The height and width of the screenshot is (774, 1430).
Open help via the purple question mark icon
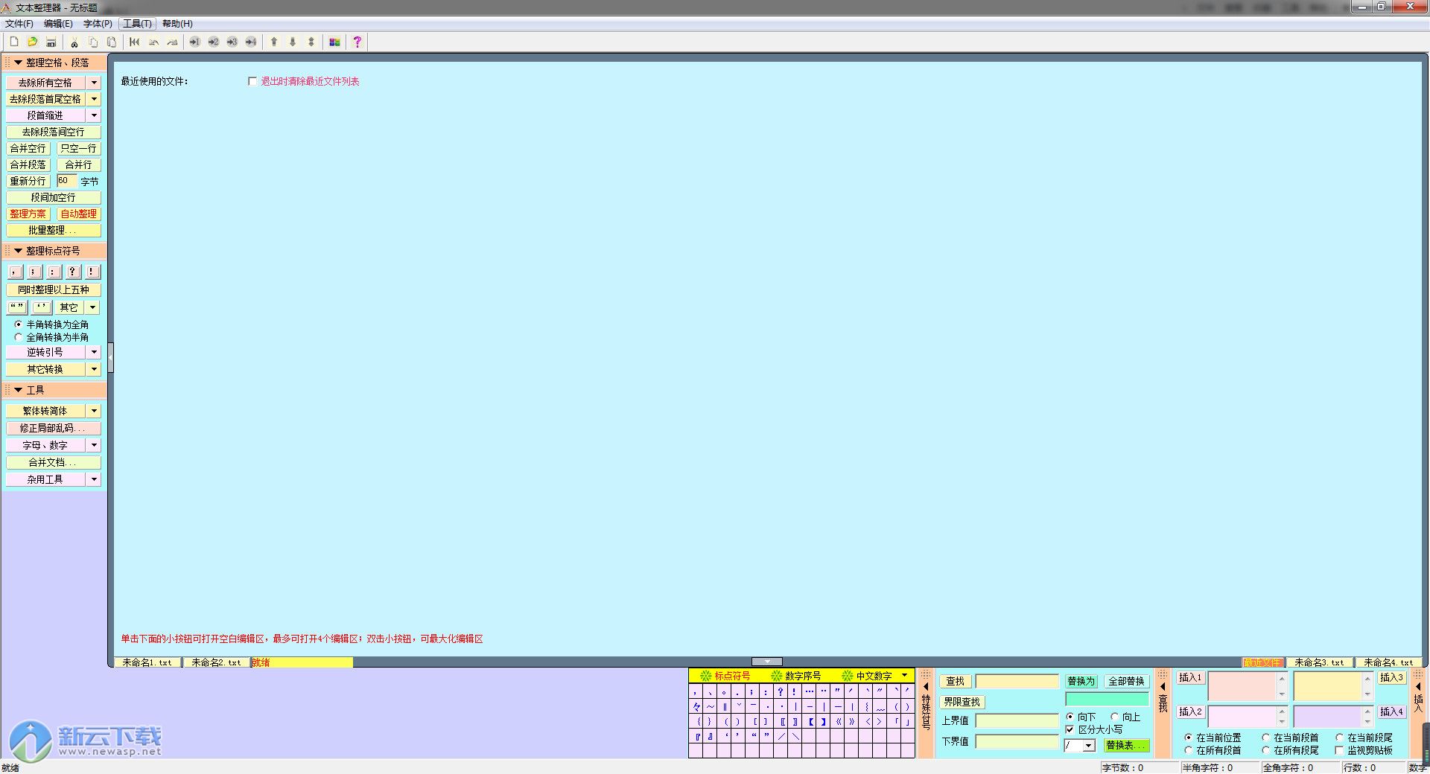coord(357,42)
